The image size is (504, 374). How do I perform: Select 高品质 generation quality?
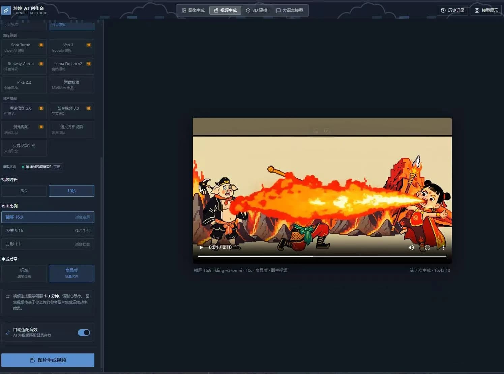coord(71,273)
